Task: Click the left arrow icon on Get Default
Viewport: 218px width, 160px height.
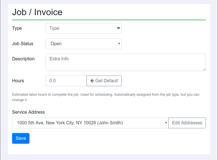Action: (x=92, y=81)
